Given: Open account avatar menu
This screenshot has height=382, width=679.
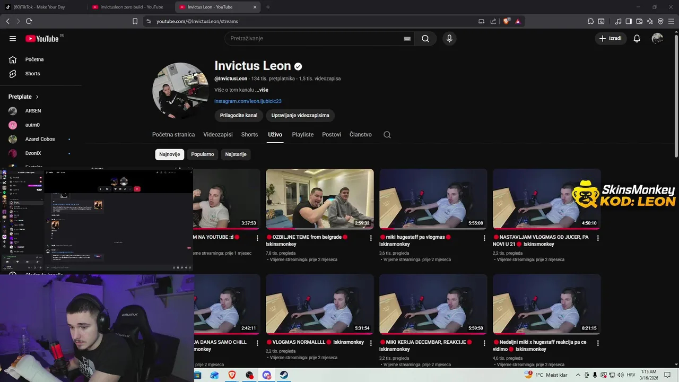Looking at the screenshot, I should coord(657,38).
